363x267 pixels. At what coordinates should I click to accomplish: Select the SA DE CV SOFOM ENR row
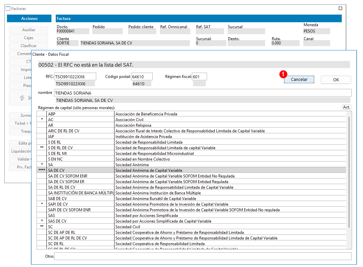coord(191,176)
